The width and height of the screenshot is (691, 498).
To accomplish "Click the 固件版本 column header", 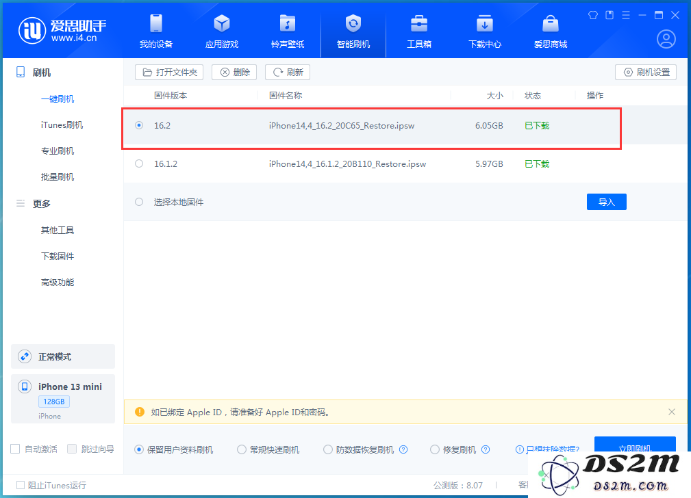I will 170,96.
